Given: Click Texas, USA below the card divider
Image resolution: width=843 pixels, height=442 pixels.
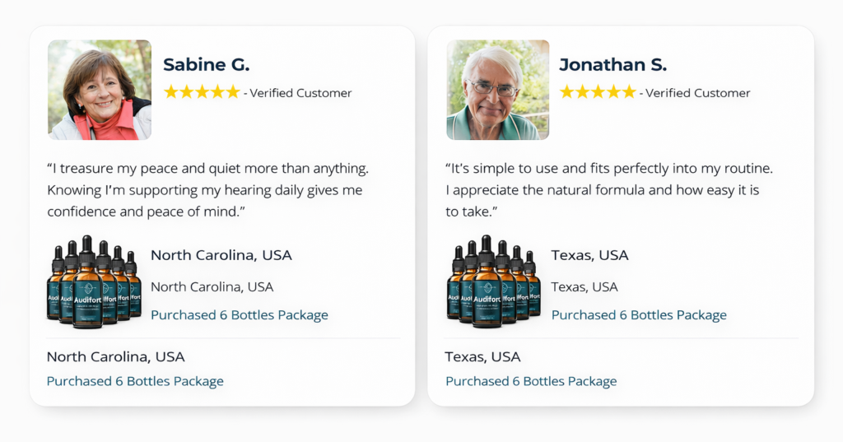Looking at the screenshot, I should [x=482, y=357].
